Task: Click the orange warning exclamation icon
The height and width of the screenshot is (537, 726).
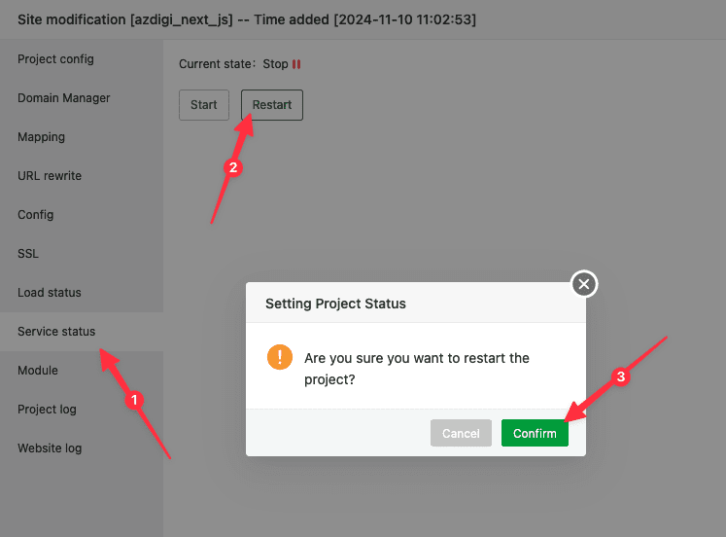Action: [x=280, y=357]
